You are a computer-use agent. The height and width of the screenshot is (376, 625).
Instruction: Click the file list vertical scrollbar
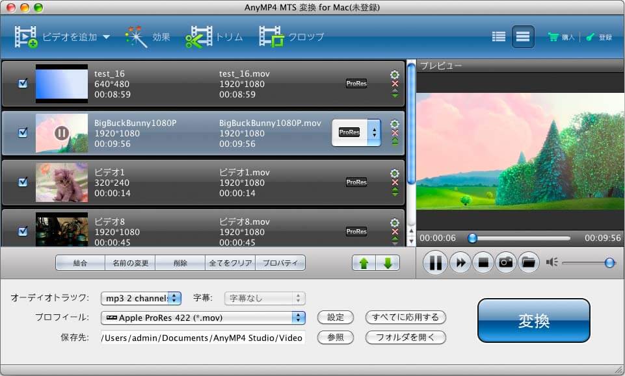(411, 123)
